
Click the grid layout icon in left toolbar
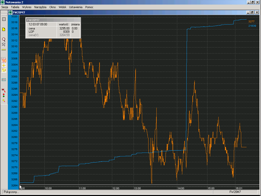4,19
